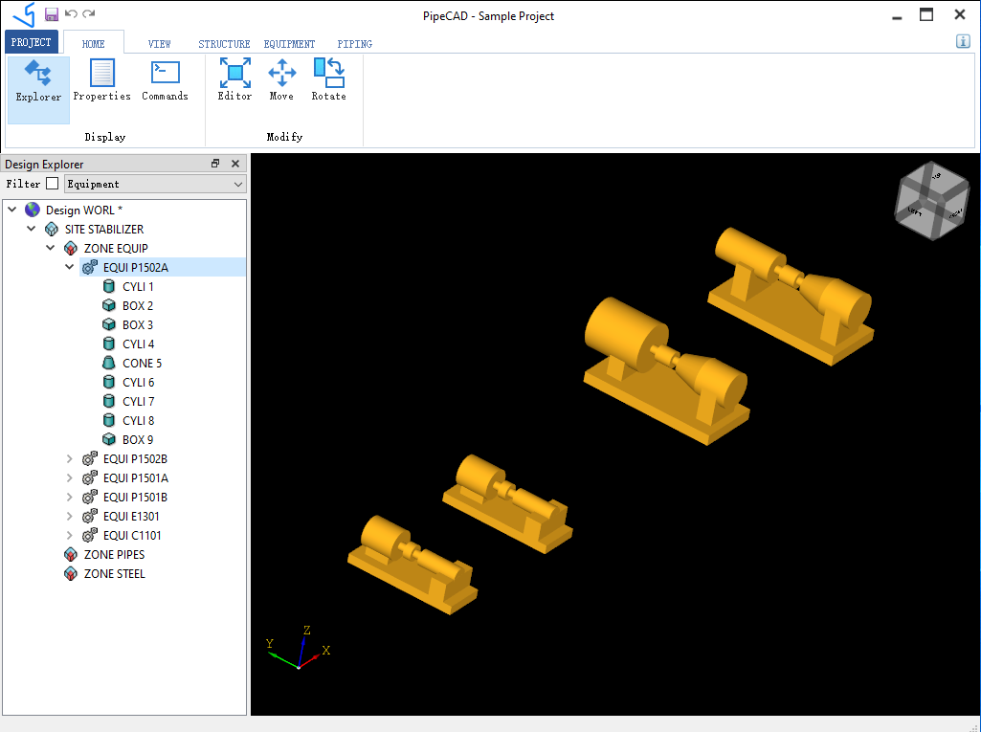Float the Design Explorer panel
This screenshot has height=732, width=981.
point(215,164)
